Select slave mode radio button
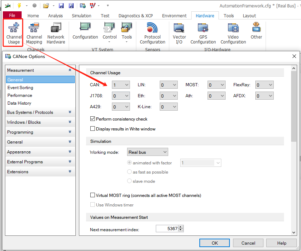Viewport: 301px width, 251px height. pyautogui.click(x=129, y=181)
